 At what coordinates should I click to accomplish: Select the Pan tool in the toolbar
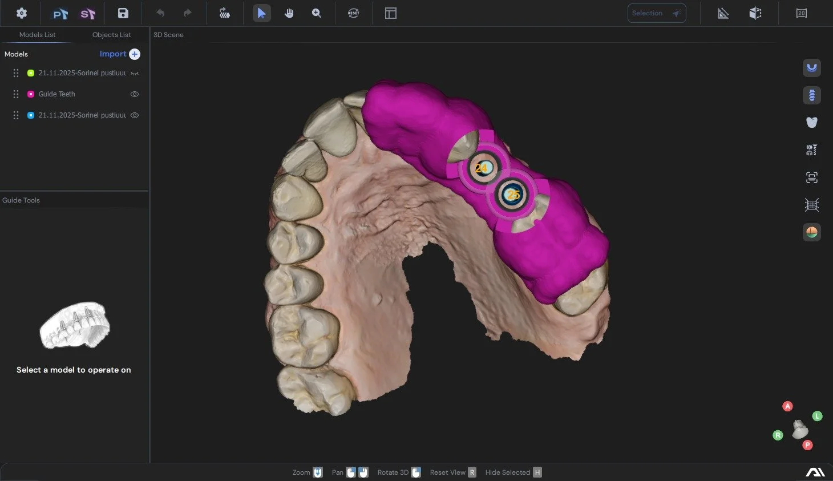point(289,13)
